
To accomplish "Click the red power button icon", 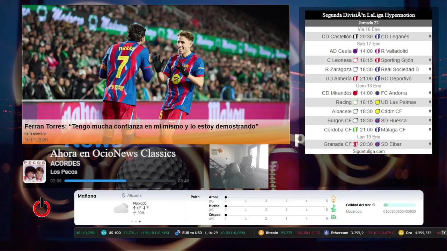I will click(x=42, y=207).
